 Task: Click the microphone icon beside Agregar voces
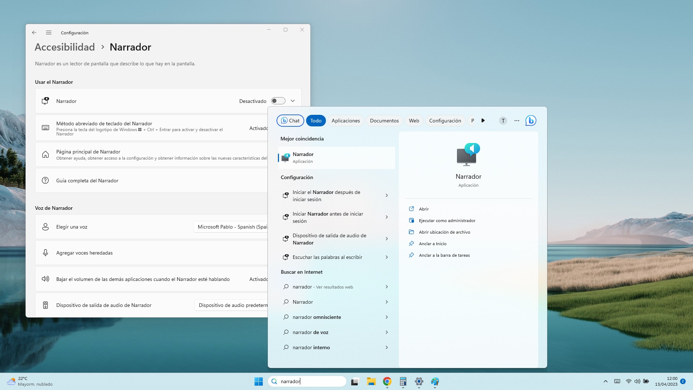45,253
